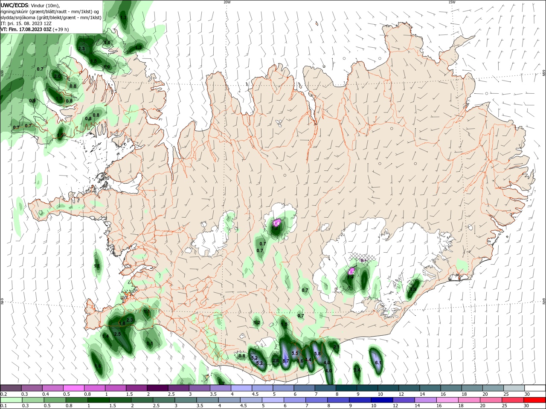Select the 5.5 precipitation value
Viewport: 546px width, 409px height.
click(295, 353)
